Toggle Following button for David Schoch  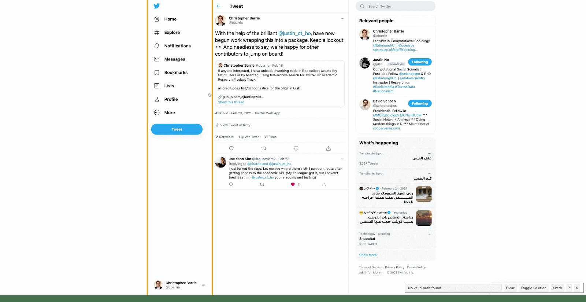[x=420, y=103]
